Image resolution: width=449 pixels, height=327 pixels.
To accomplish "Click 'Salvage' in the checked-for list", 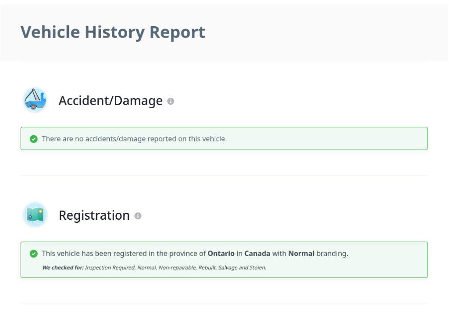I will [x=228, y=267].
